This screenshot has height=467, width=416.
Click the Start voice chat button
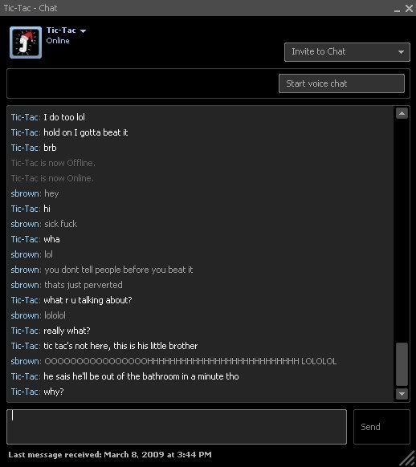coord(341,83)
